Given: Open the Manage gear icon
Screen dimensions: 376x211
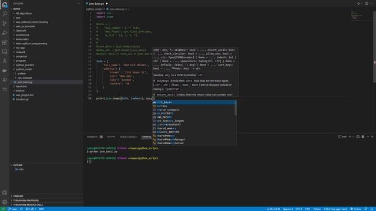Looking at the screenshot, I should (5, 202).
